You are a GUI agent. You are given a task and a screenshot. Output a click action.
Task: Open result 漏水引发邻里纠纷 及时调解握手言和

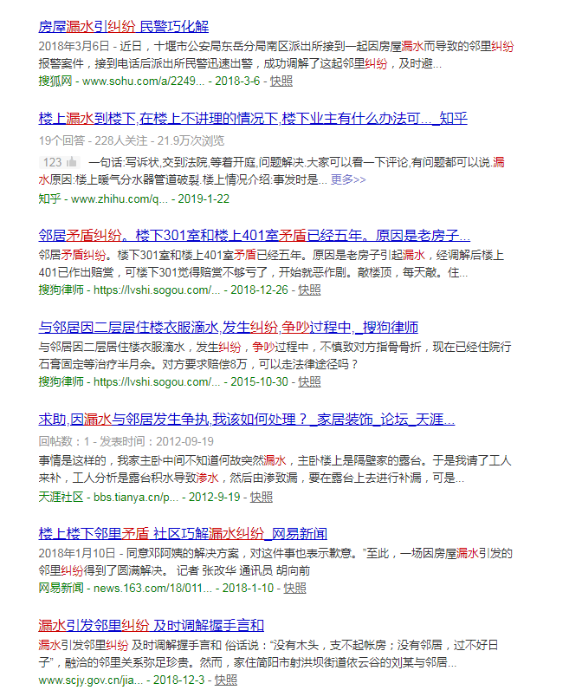point(152,625)
